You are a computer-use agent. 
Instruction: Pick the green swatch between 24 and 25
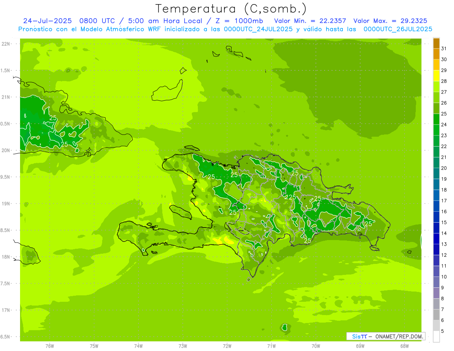pyautogui.click(x=436, y=119)
